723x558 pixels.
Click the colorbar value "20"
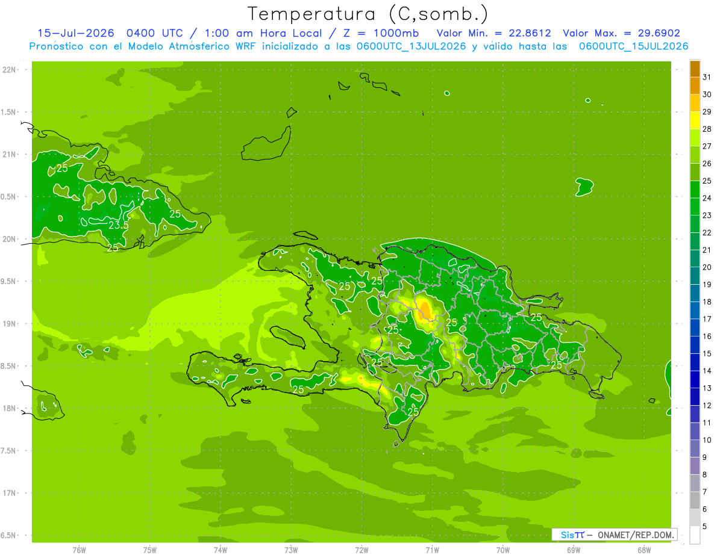coord(707,267)
